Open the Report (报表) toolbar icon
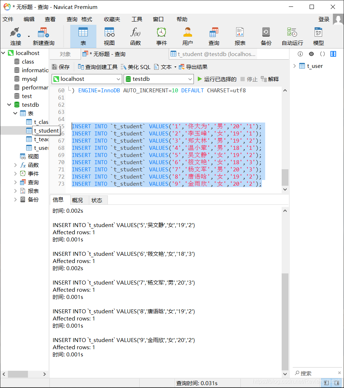The image size is (344, 388). (240, 36)
